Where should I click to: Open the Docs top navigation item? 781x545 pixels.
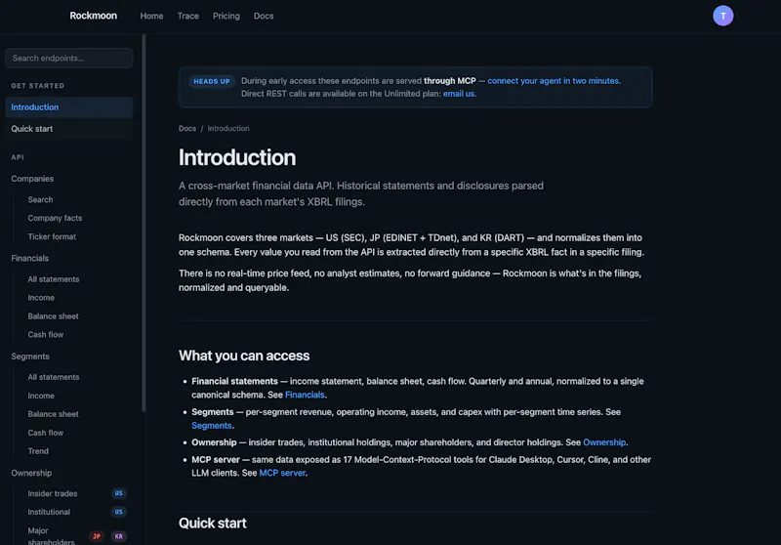tap(264, 16)
